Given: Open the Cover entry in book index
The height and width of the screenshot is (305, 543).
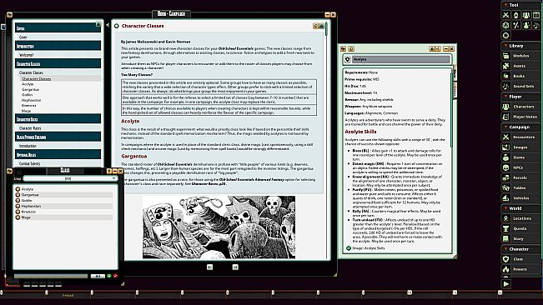Looking at the screenshot, I should pyautogui.click(x=23, y=37).
